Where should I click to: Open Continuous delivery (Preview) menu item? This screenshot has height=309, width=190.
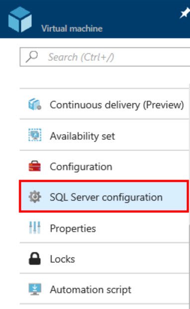(104, 104)
